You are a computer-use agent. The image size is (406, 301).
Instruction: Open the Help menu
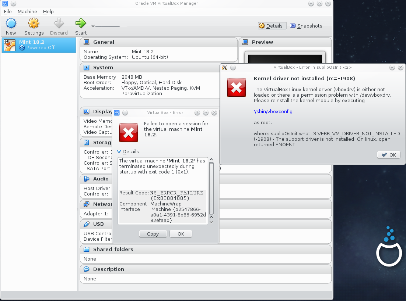coord(48,12)
